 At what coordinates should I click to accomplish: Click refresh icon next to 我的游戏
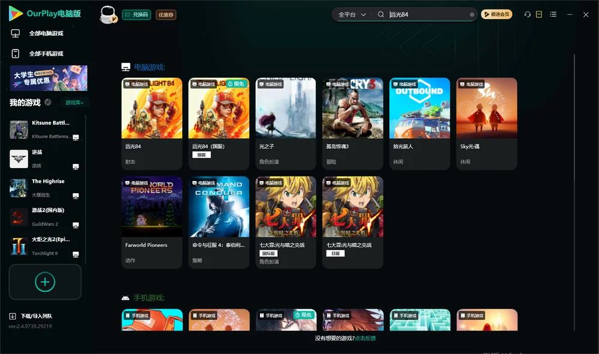(48, 102)
